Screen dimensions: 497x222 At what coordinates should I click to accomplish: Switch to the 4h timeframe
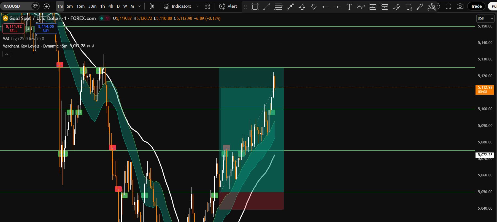point(111,6)
